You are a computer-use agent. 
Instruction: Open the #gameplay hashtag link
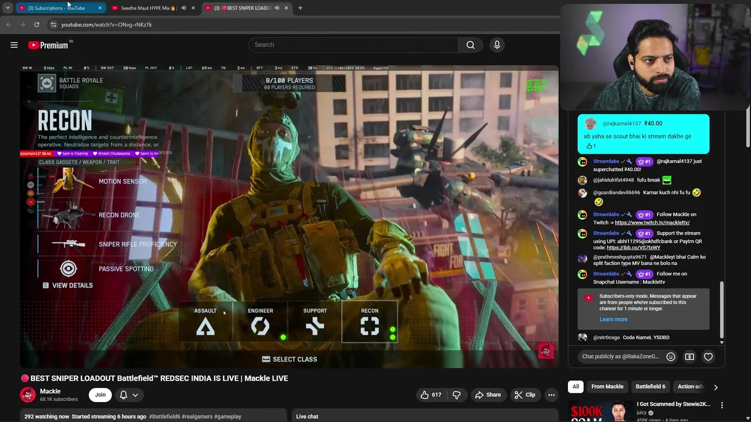pos(228,417)
